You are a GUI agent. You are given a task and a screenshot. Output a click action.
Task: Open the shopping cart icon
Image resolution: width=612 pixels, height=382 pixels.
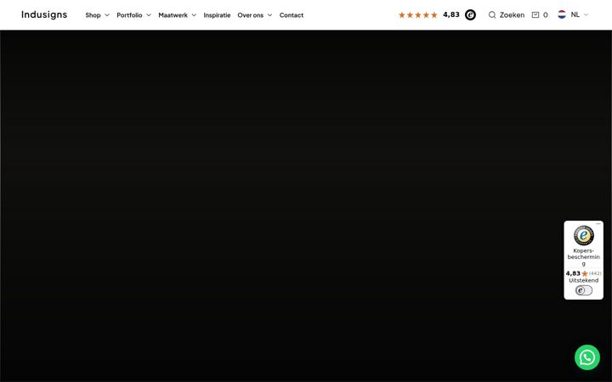point(535,14)
